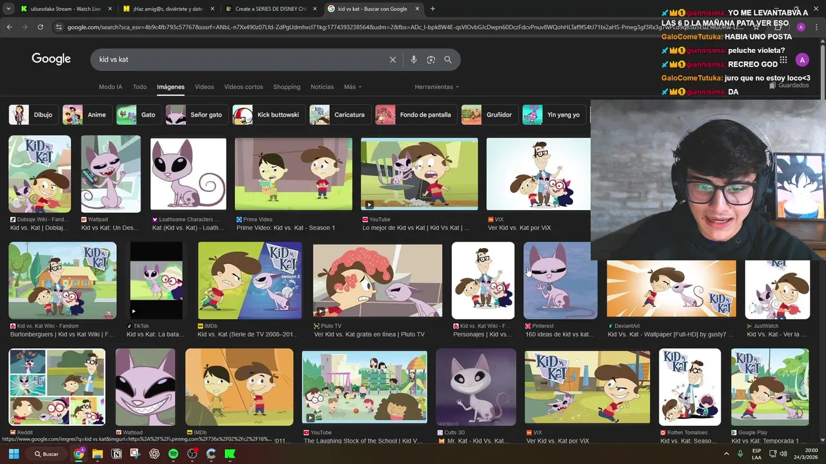Switch to the Todo results tab
The image size is (826, 464).
(x=139, y=87)
